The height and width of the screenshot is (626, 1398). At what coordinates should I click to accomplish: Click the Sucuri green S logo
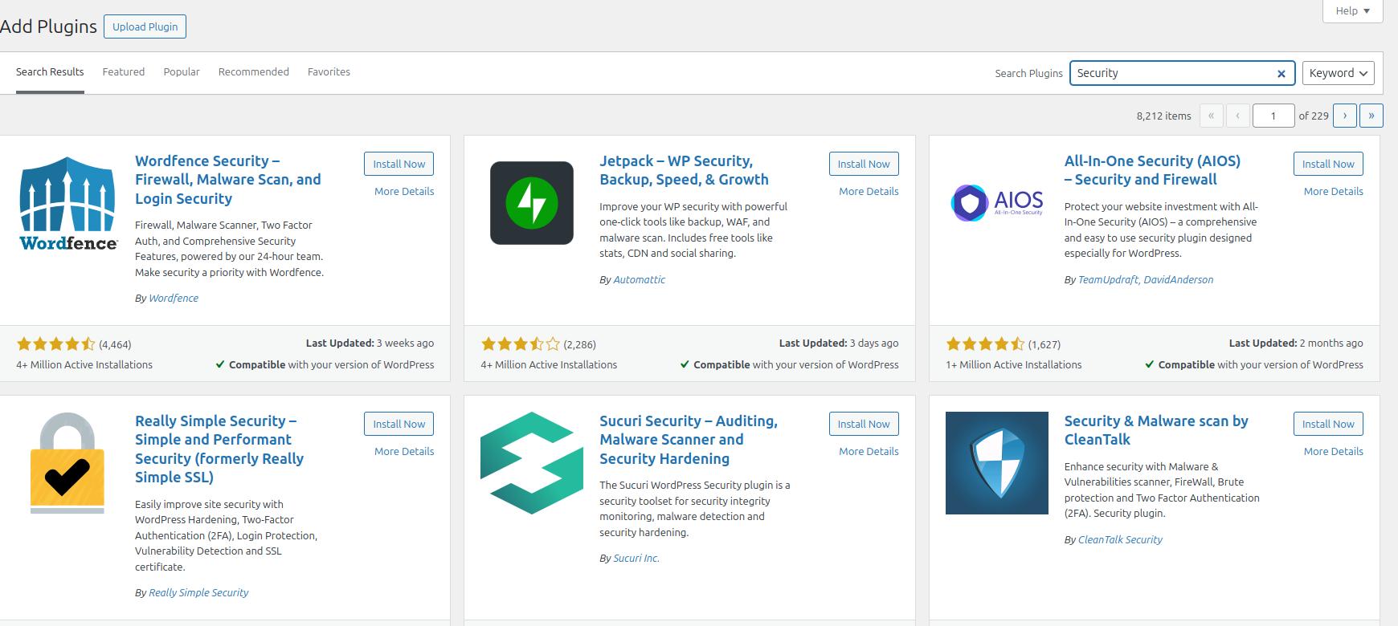coord(531,463)
